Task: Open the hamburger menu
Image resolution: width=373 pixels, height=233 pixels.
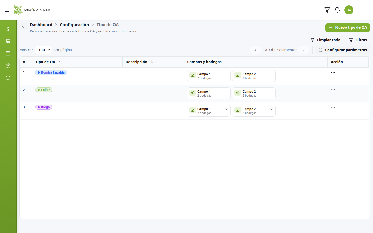Action: tap(7, 10)
